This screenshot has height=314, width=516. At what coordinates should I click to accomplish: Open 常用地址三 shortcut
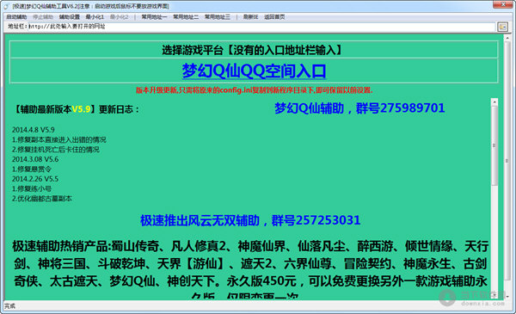[218, 17]
